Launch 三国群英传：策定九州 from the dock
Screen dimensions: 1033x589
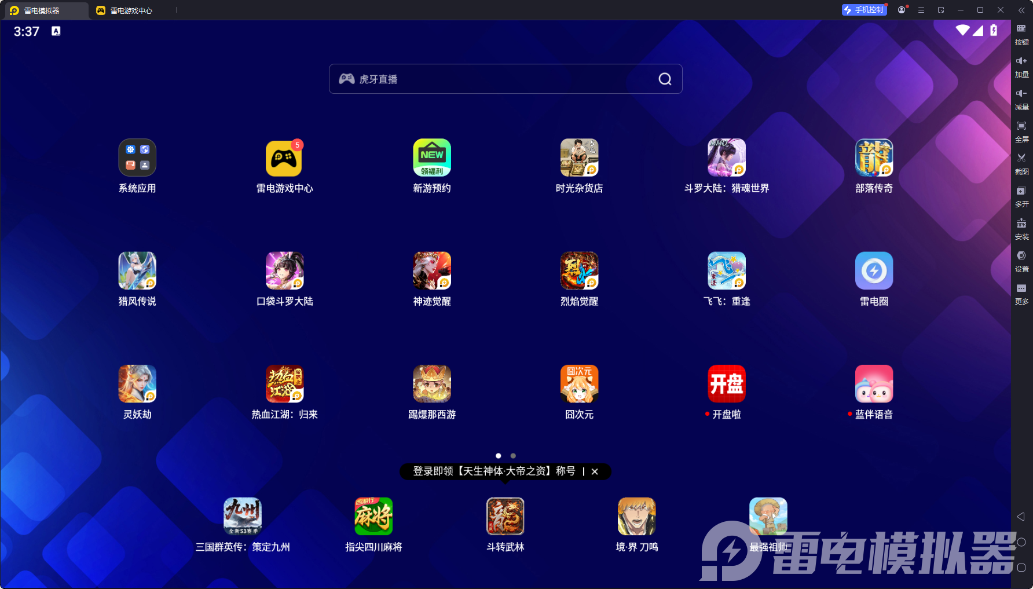(x=243, y=516)
